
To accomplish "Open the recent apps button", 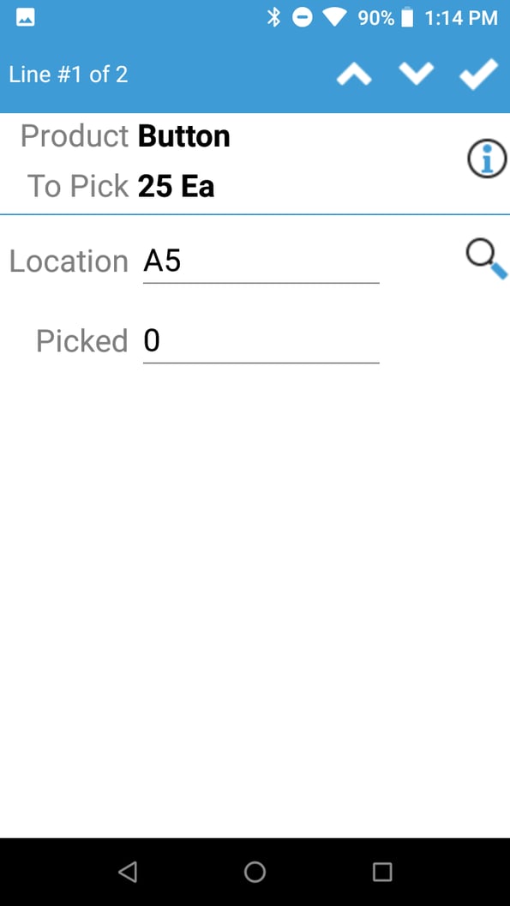I will (x=381, y=872).
